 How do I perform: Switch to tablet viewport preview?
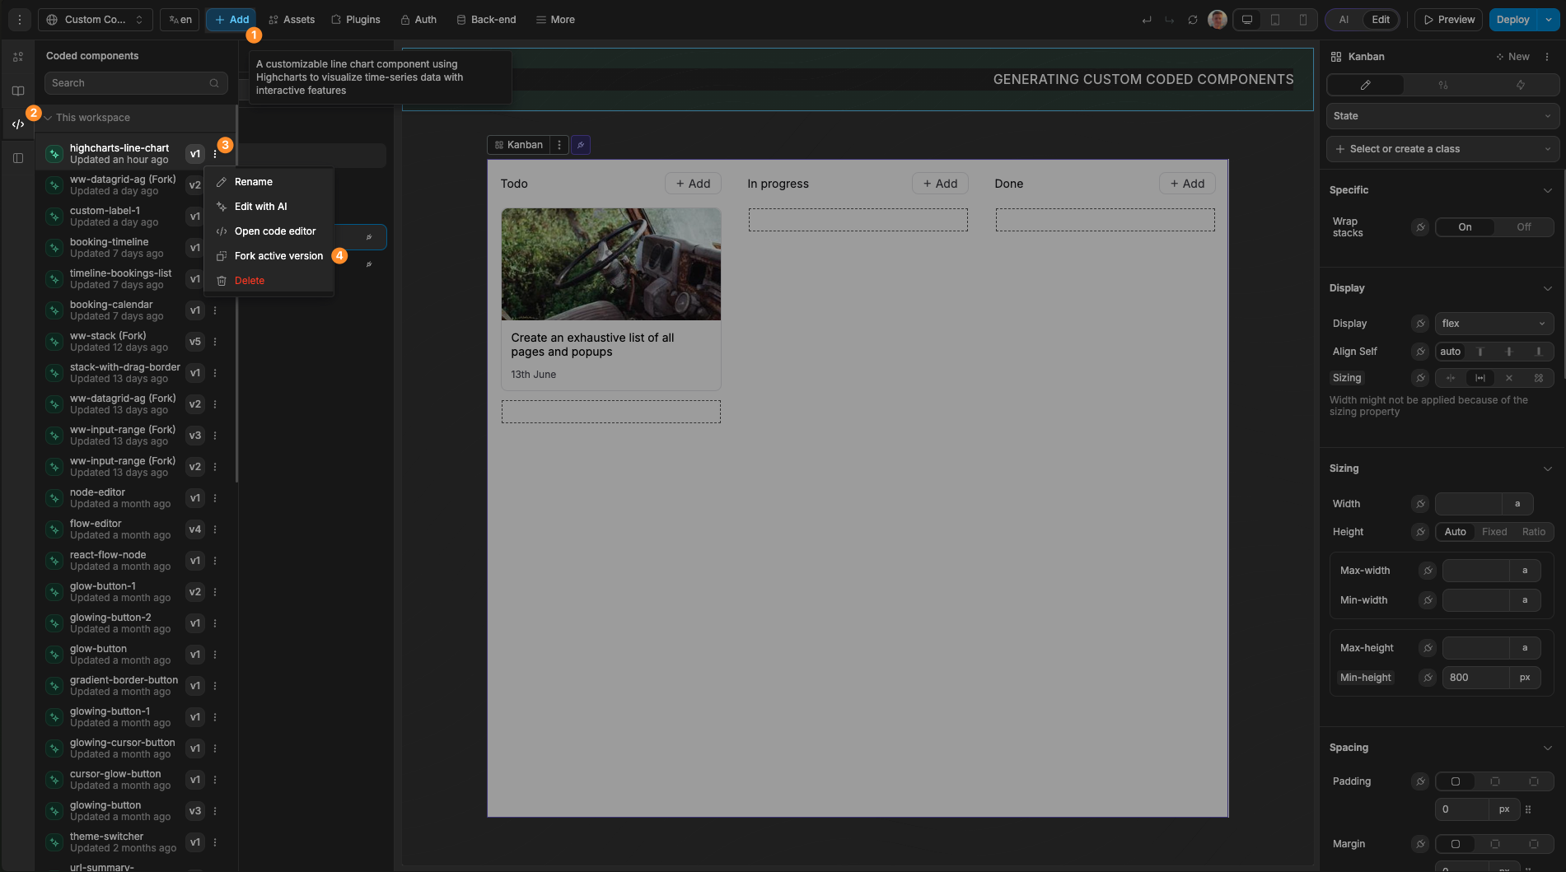tap(1274, 19)
